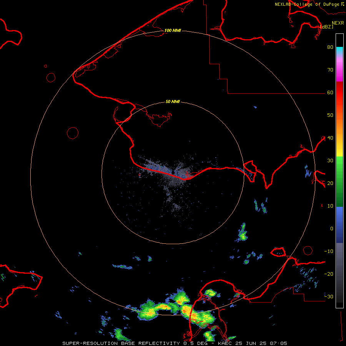Click the 100 NMI range ring label
346x346 pixels.
coord(173,30)
